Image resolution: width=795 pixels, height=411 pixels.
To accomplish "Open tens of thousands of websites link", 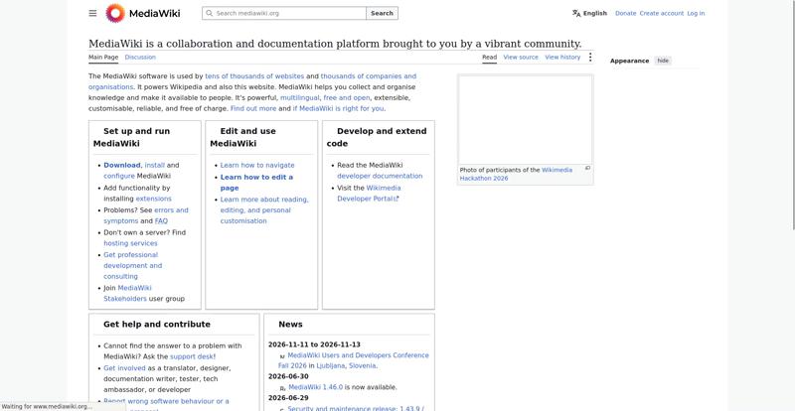I will tap(254, 76).
